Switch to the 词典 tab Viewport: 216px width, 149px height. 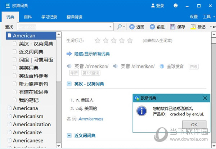(10, 17)
